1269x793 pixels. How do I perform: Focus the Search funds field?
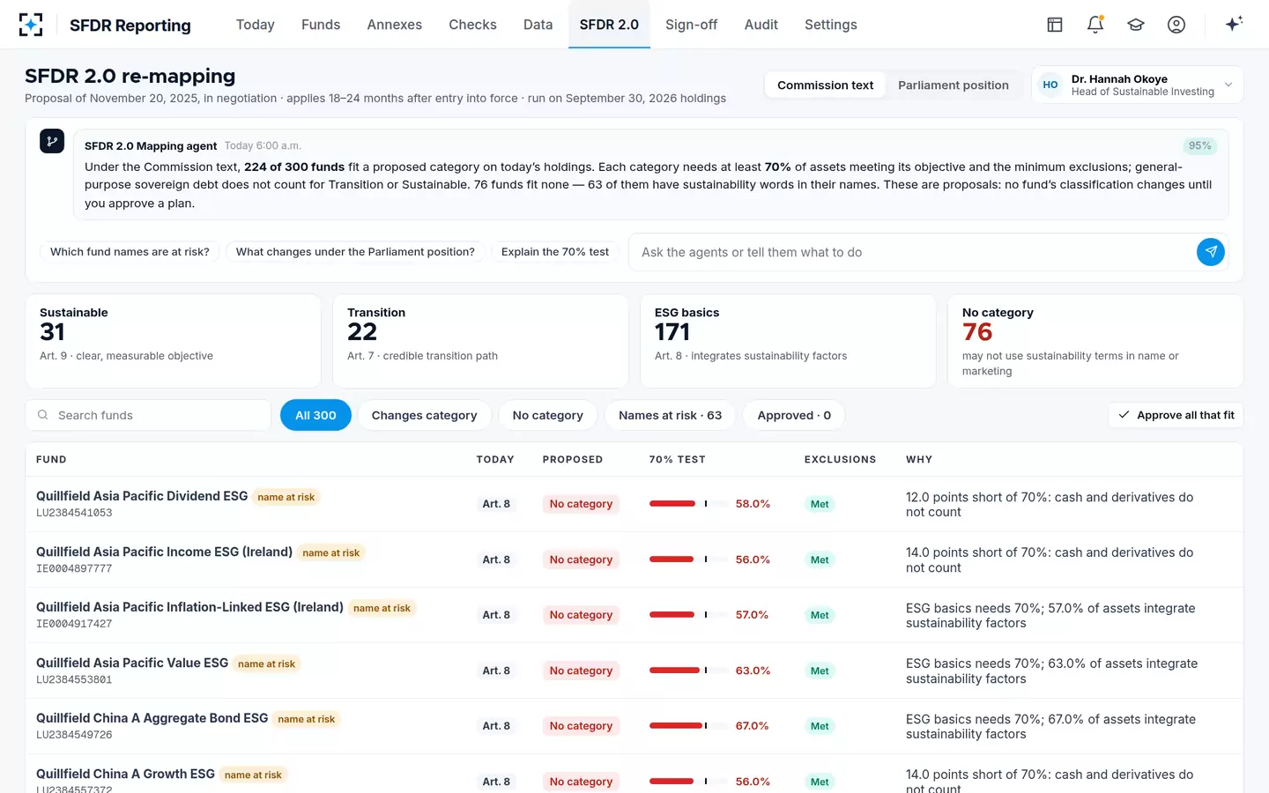pos(148,415)
